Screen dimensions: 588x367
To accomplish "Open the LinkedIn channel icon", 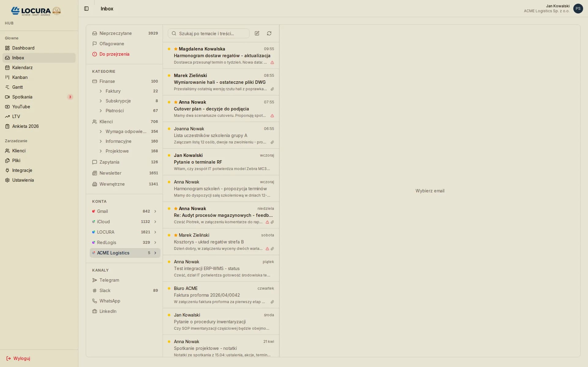I will 94,311.
